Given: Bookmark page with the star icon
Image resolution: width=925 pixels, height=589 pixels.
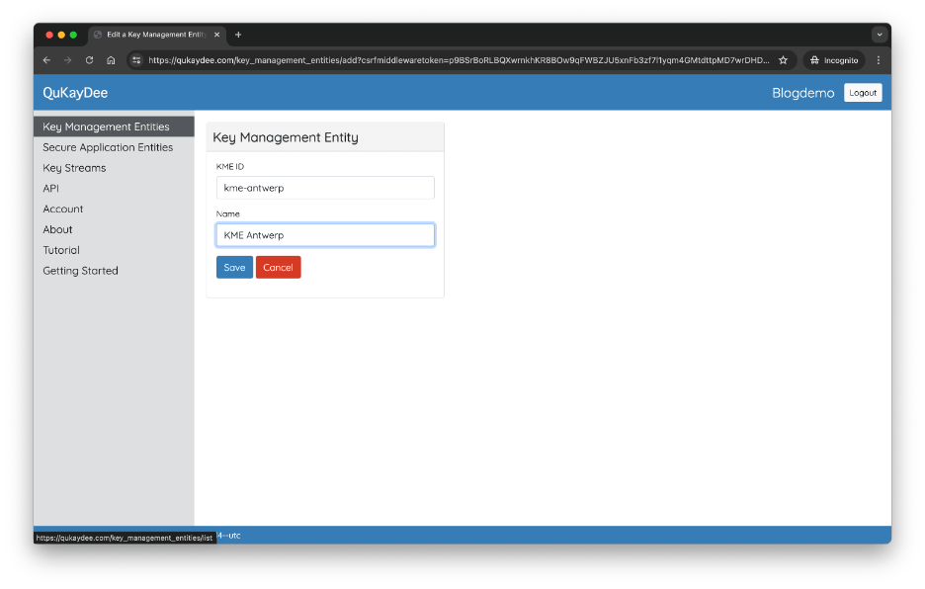Looking at the screenshot, I should [783, 60].
